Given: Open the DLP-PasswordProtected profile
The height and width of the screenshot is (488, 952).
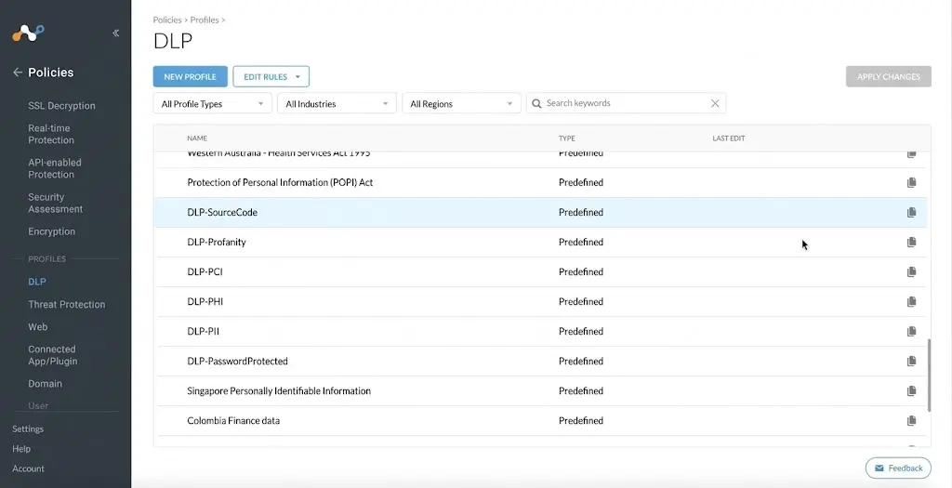Looking at the screenshot, I should coord(237,362).
